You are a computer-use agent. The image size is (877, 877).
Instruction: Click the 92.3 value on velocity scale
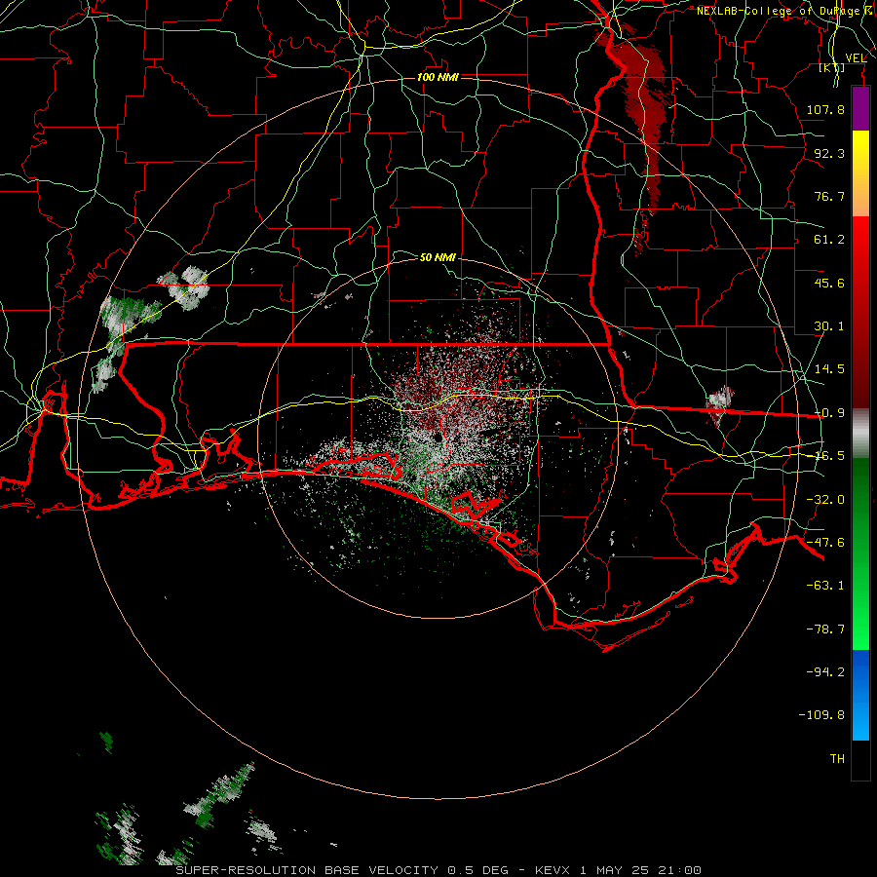pyautogui.click(x=829, y=153)
